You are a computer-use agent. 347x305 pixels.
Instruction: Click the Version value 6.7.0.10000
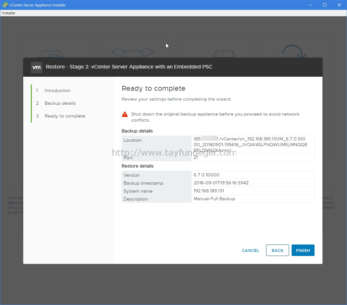(x=206, y=175)
